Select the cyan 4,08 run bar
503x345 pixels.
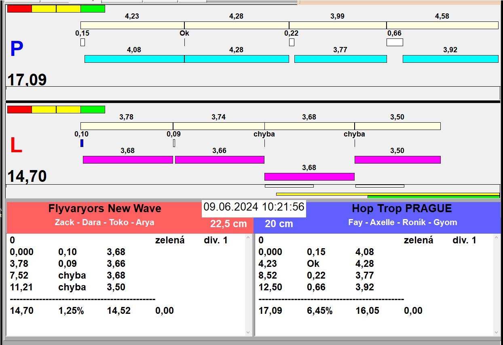(134, 59)
